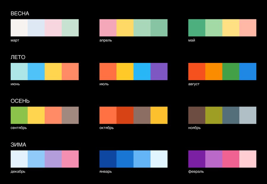Pick the light green swatch in май palette

(x=214, y=28)
